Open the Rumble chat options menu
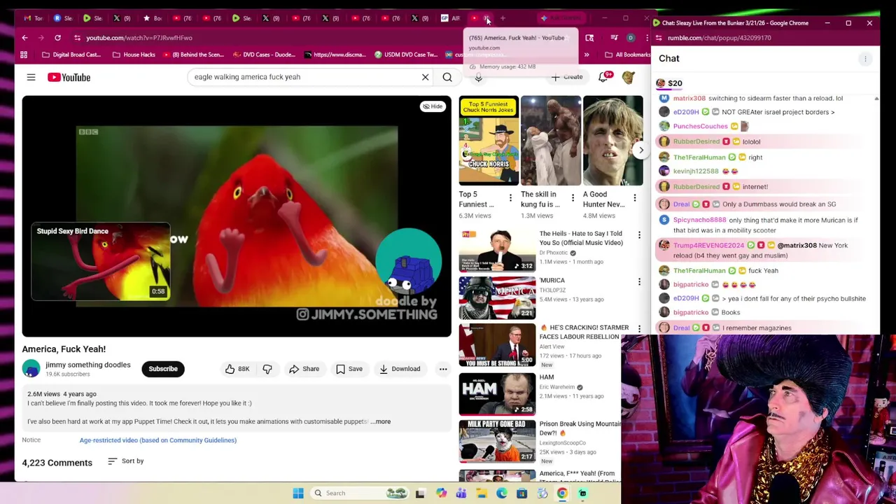896x504 pixels. click(x=865, y=59)
